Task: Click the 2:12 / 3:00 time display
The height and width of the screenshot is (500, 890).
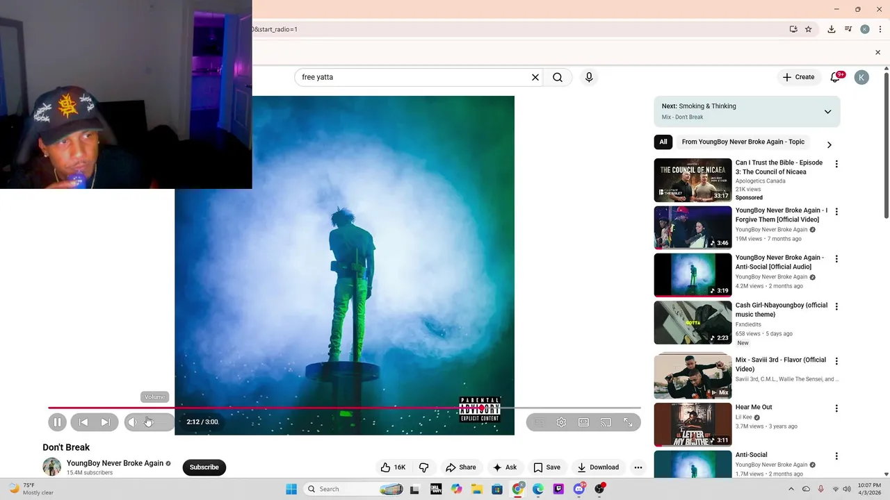Action: point(202,422)
